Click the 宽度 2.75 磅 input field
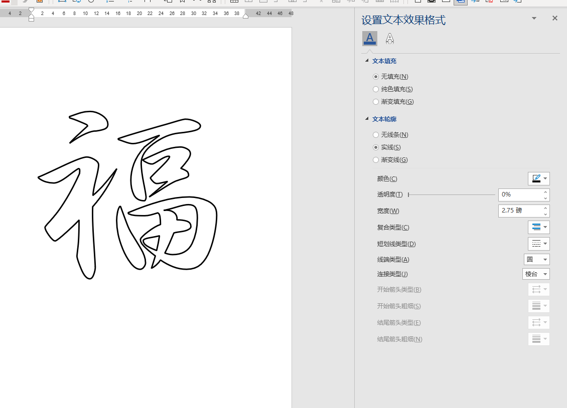Screen dimensions: 567x408 pyautogui.click(x=520, y=211)
